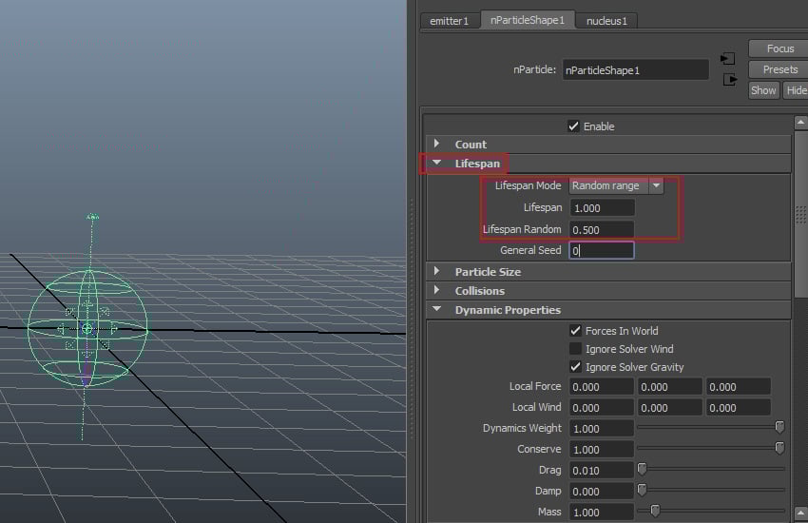Click the scrollbar up arrow
This screenshot has height=523, width=808.
[x=800, y=122]
